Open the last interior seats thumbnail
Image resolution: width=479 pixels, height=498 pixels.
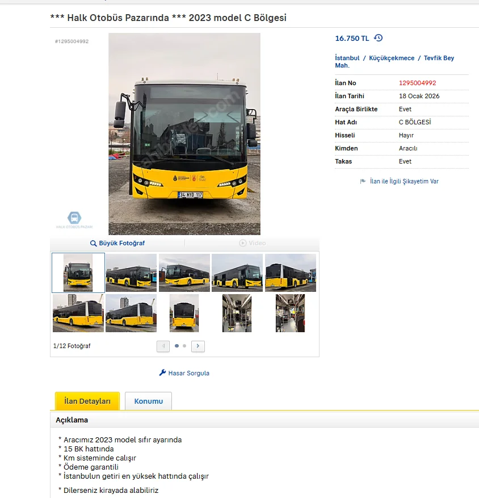point(290,313)
